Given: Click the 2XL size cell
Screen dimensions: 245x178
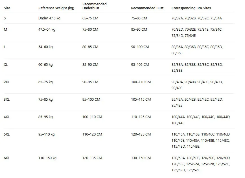Looking at the screenshot, I should click(7, 82).
